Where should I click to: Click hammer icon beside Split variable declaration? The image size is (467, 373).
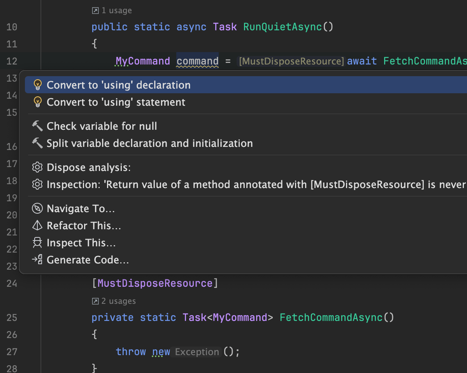pos(37,143)
